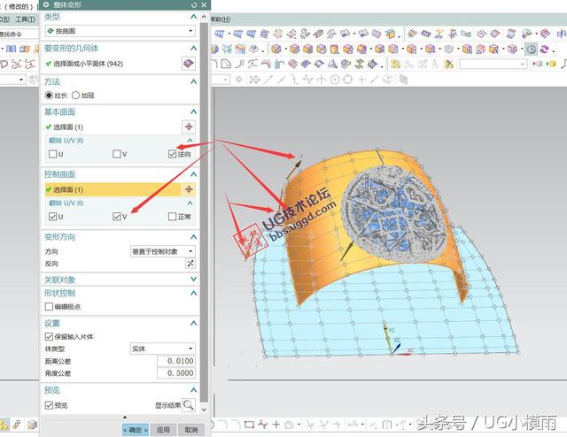Open the 帮助(H) menu
This screenshot has height=437, width=567.
pyautogui.click(x=221, y=19)
